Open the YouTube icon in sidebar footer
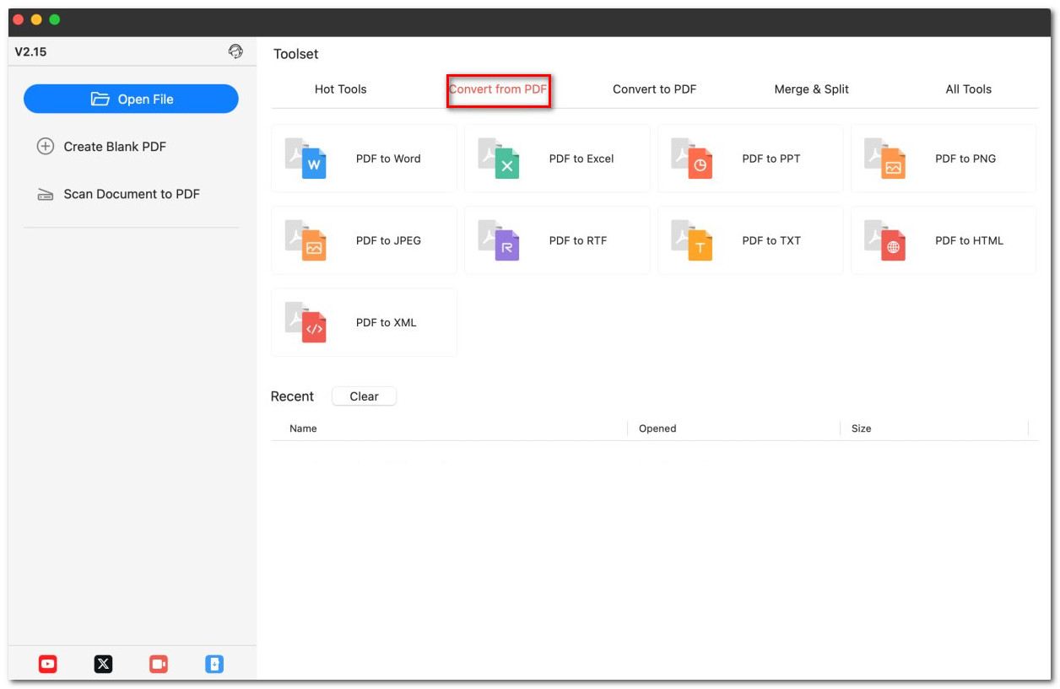This screenshot has height=689, width=1060. click(48, 665)
